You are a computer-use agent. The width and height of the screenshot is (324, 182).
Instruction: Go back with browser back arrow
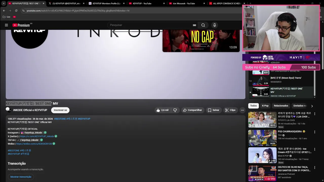pos(4,11)
